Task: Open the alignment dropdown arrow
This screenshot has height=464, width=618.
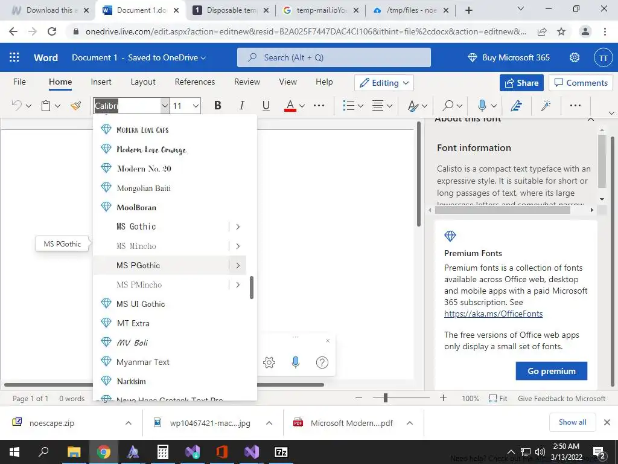Action: point(389,106)
